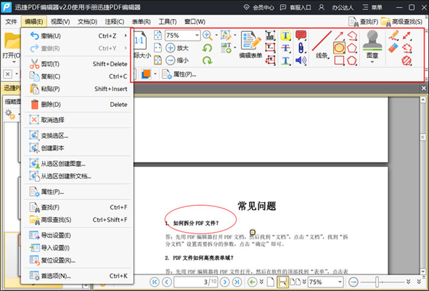Viewport: 429px width, 291px height.
Task: Toggle Fit Page view icon
Action: [x=158, y=35]
